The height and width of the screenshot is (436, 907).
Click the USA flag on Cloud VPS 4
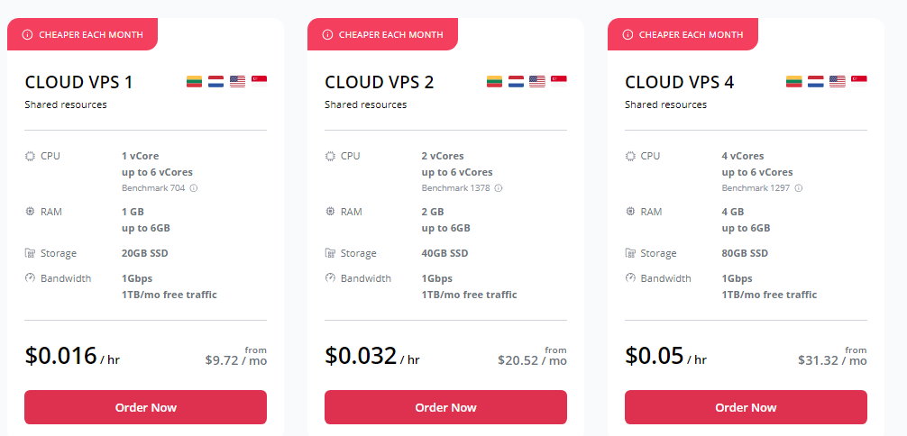point(838,81)
